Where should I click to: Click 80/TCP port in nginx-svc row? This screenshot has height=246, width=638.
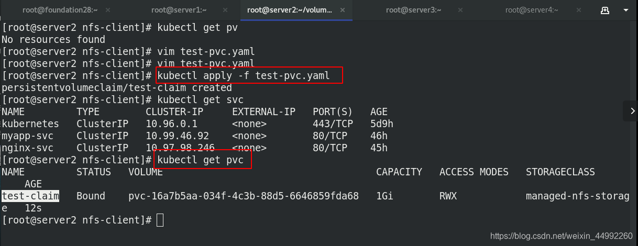click(x=330, y=148)
